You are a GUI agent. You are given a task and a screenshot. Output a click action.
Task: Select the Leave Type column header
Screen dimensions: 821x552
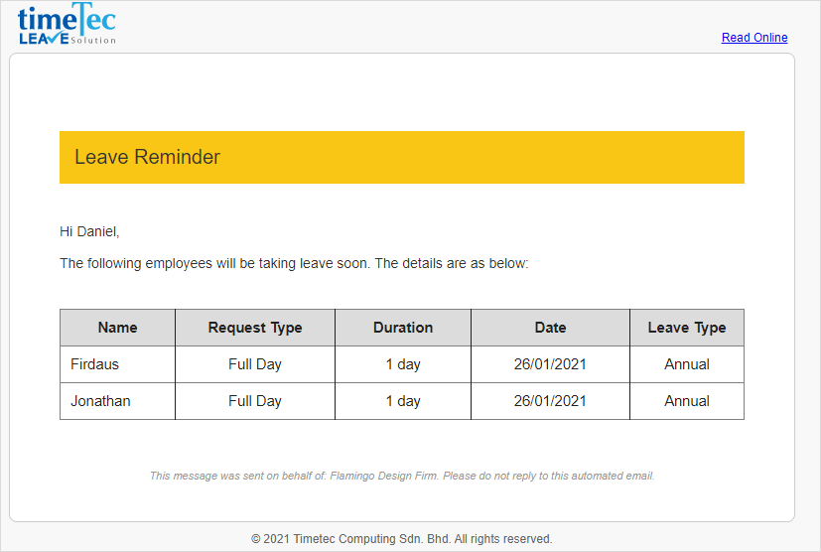[687, 328]
